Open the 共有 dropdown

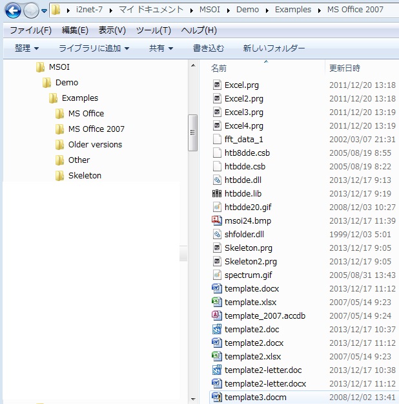(x=161, y=48)
